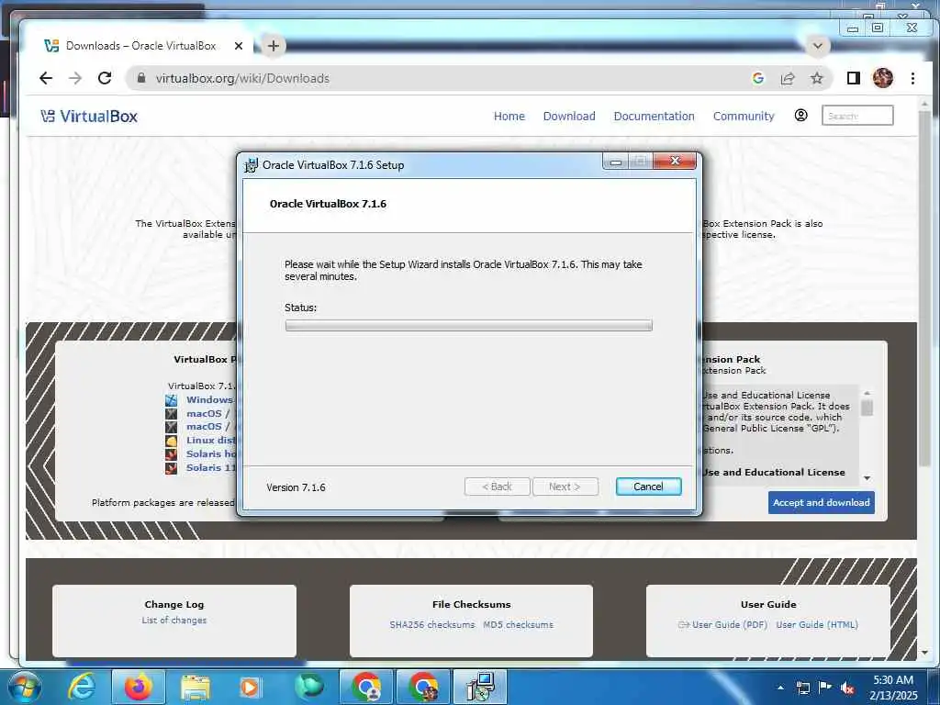The width and height of the screenshot is (940, 705).
Task: Open the List of changes link
Action: pyautogui.click(x=173, y=620)
